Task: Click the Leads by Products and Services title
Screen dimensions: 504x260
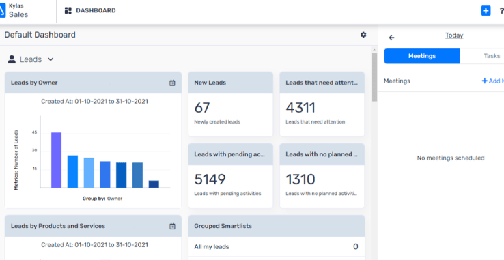Action: point(58,226)
